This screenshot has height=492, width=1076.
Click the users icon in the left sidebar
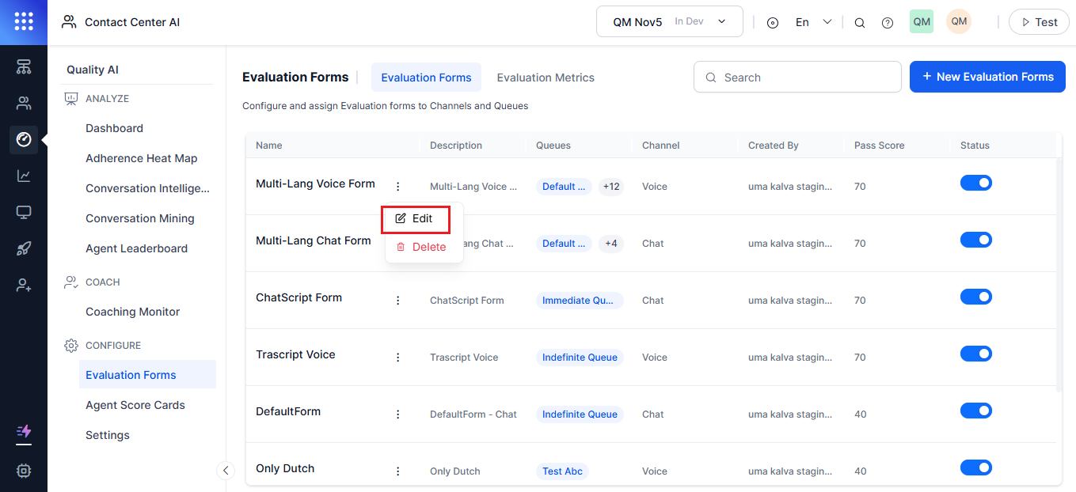[x=23, y=103]
